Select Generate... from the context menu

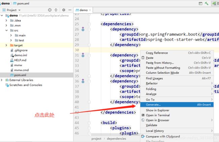153,105
